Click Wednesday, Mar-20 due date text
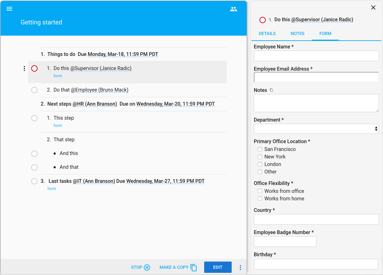The image size is (383, 275). click(x=175, y=104)
